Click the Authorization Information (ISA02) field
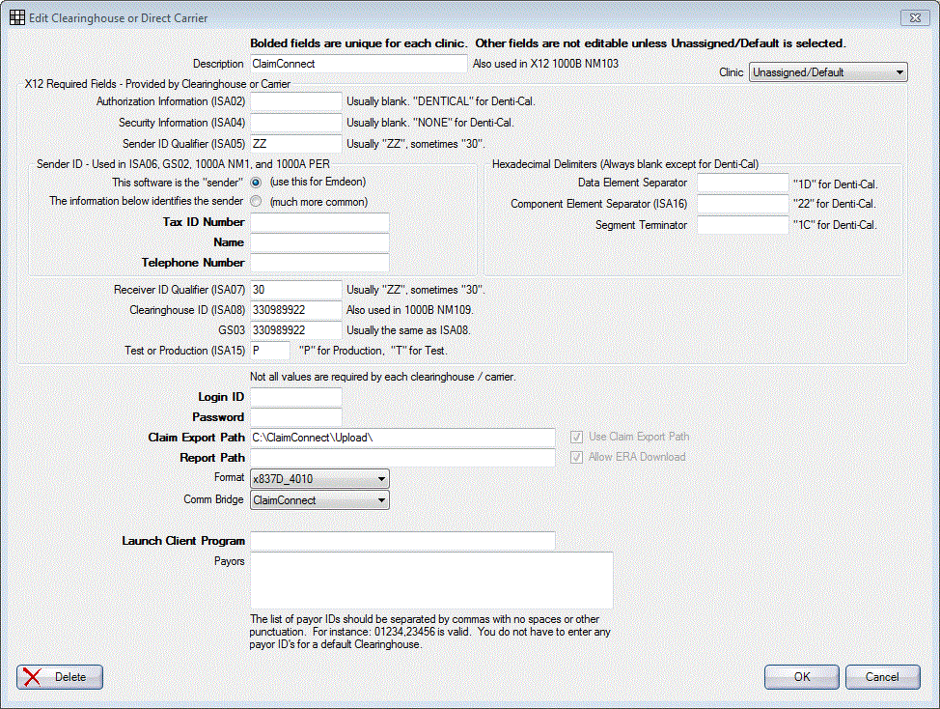This screenshot has width=940, height=709. pyautogui.click(x=296, y=101)
